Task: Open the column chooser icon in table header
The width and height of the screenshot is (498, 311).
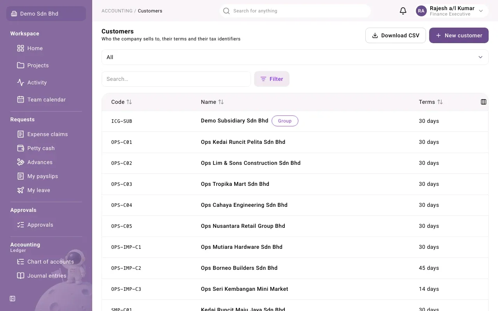Action: pos(484,102)
